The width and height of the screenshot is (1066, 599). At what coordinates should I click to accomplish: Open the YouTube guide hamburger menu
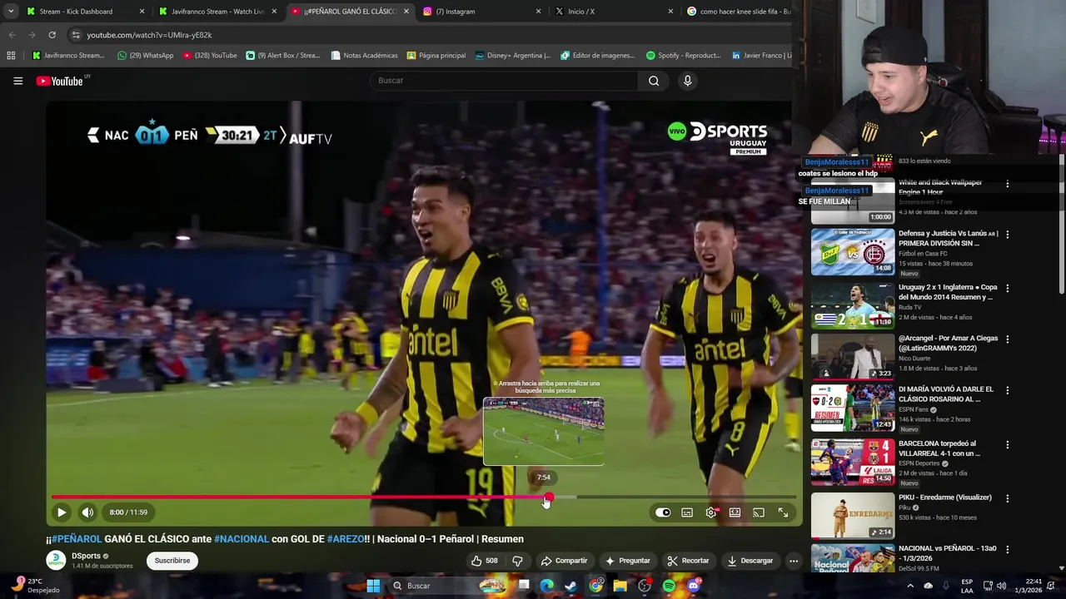pos(17,81)
